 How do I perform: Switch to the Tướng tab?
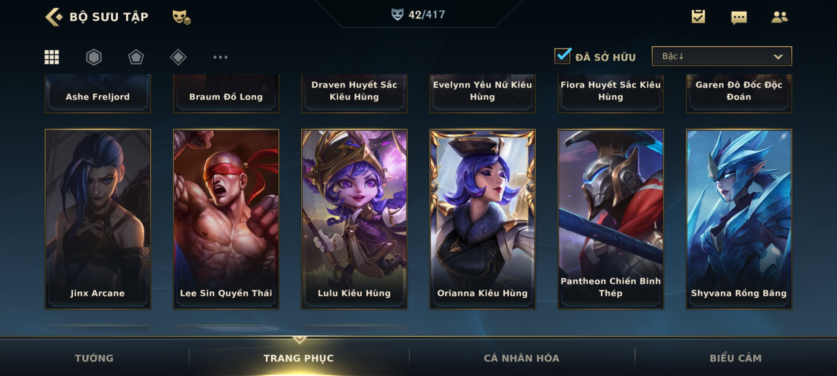pos(94,358)
